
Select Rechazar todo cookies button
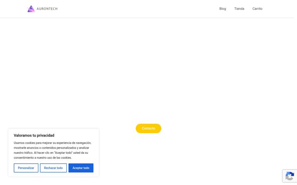[x=53, y=168]
